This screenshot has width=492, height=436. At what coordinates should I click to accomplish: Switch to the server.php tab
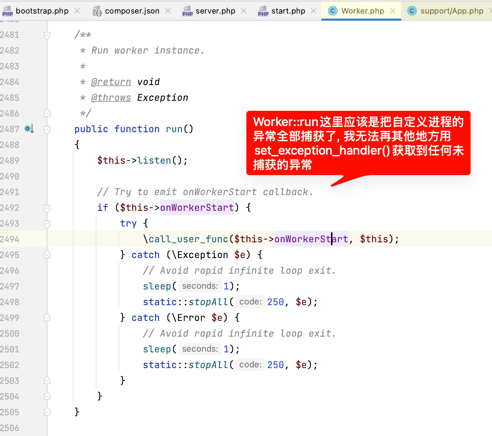(x=215, y=11)
